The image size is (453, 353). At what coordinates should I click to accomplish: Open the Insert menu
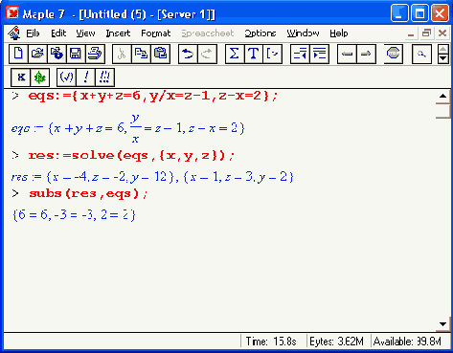coord(118,33)
